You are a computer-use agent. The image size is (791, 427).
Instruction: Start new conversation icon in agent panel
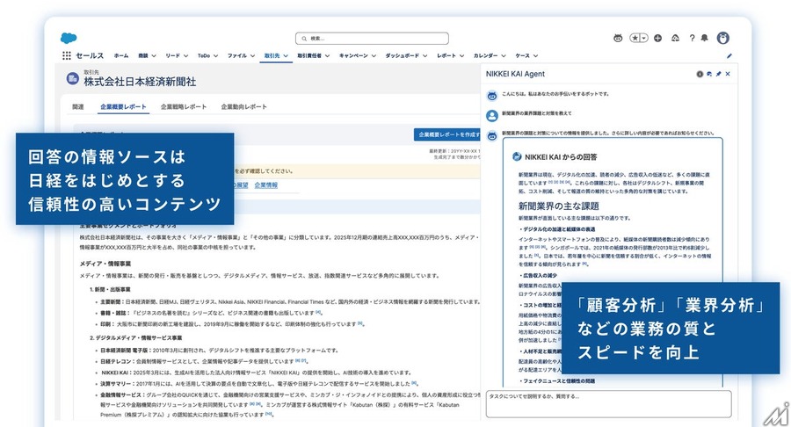coord(709,74)
